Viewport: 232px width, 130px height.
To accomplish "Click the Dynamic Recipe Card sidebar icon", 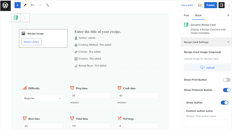I will 186,25.
